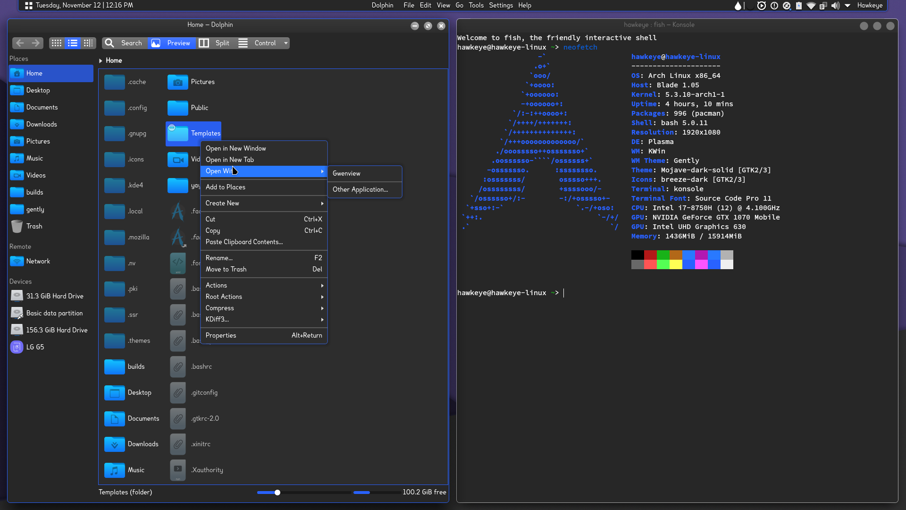Click the volume tray icon
Image resolution: width=906 pixels, height=510 pixels.
coord(835,6)
